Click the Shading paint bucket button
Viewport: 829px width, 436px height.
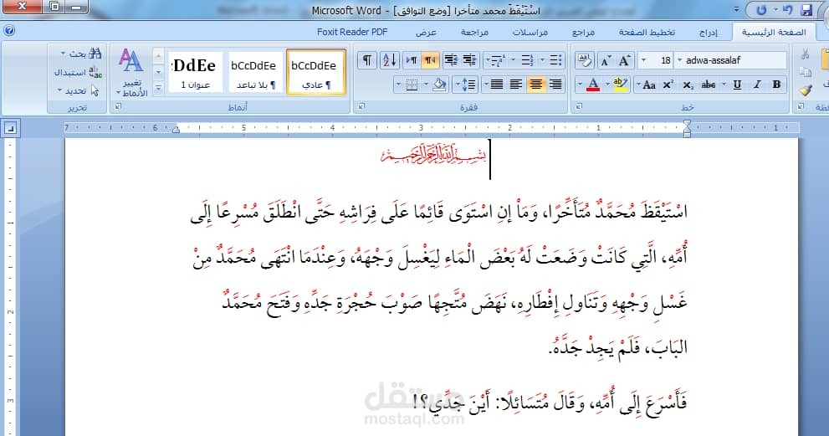439,85
